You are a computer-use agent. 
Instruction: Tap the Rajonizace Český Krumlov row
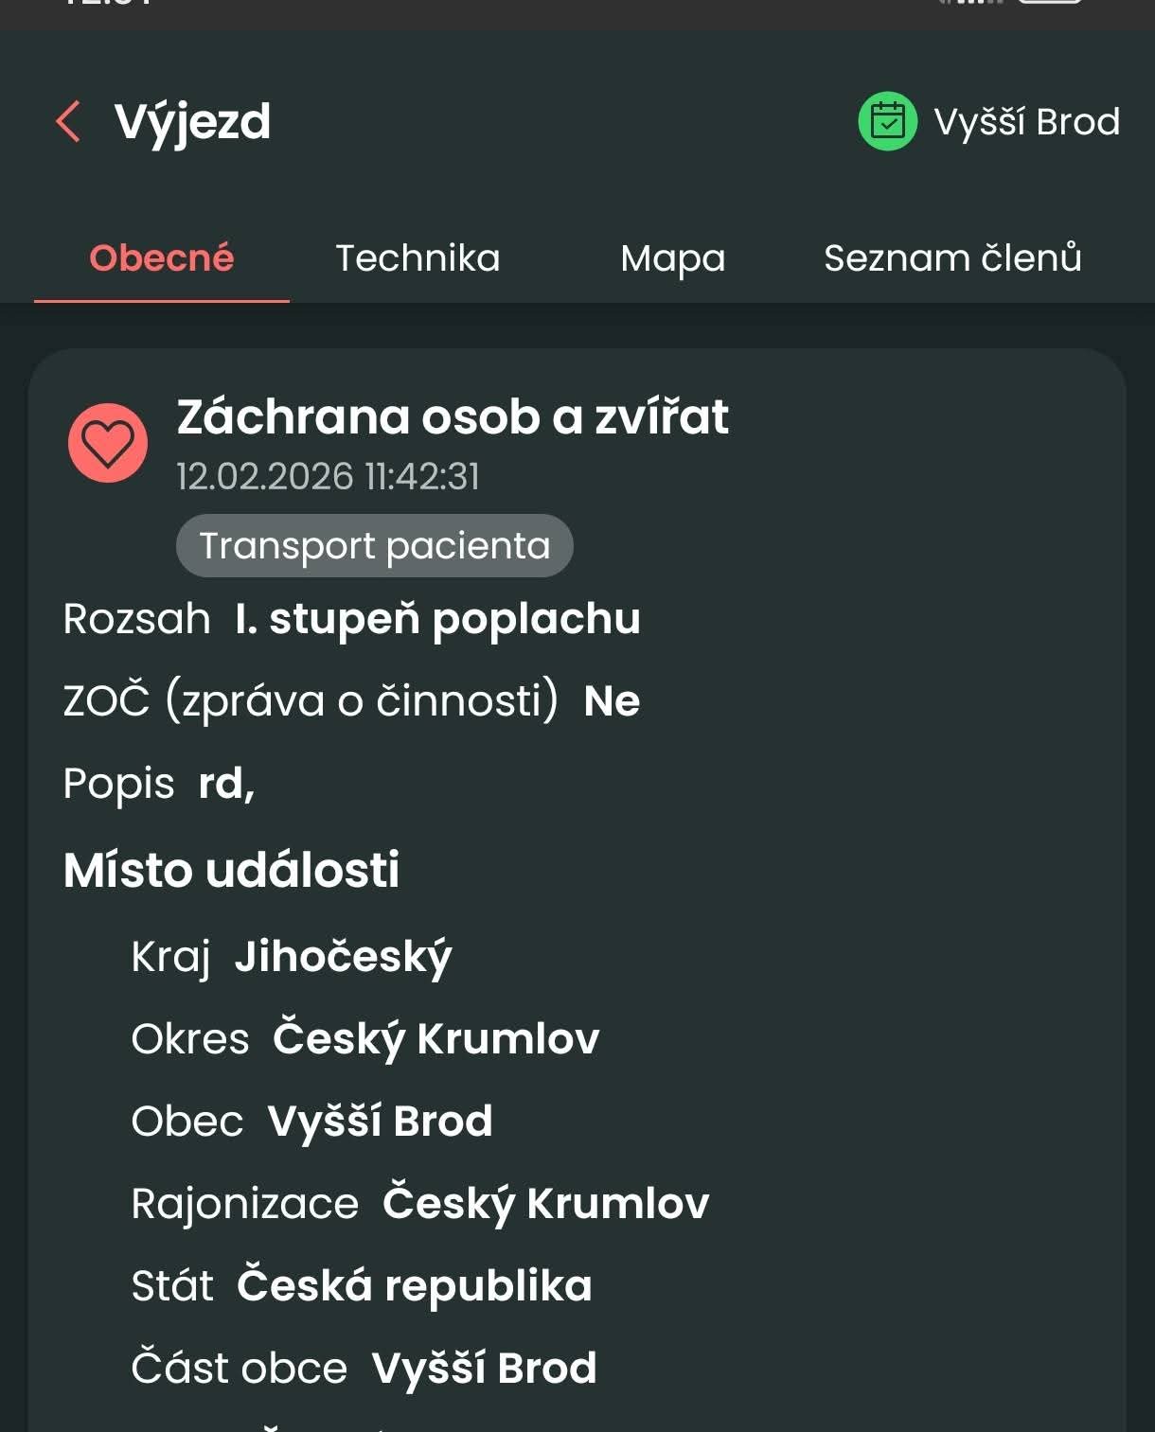pyautogui.click(x=419, y=1204)
